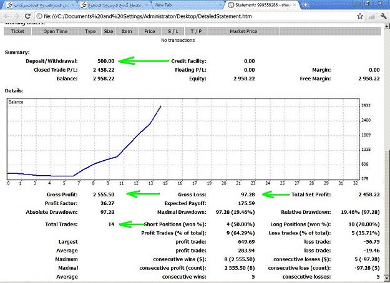Click the Closed Trade P/L label
Screen dimensions: 390x283
click(56, 70)
